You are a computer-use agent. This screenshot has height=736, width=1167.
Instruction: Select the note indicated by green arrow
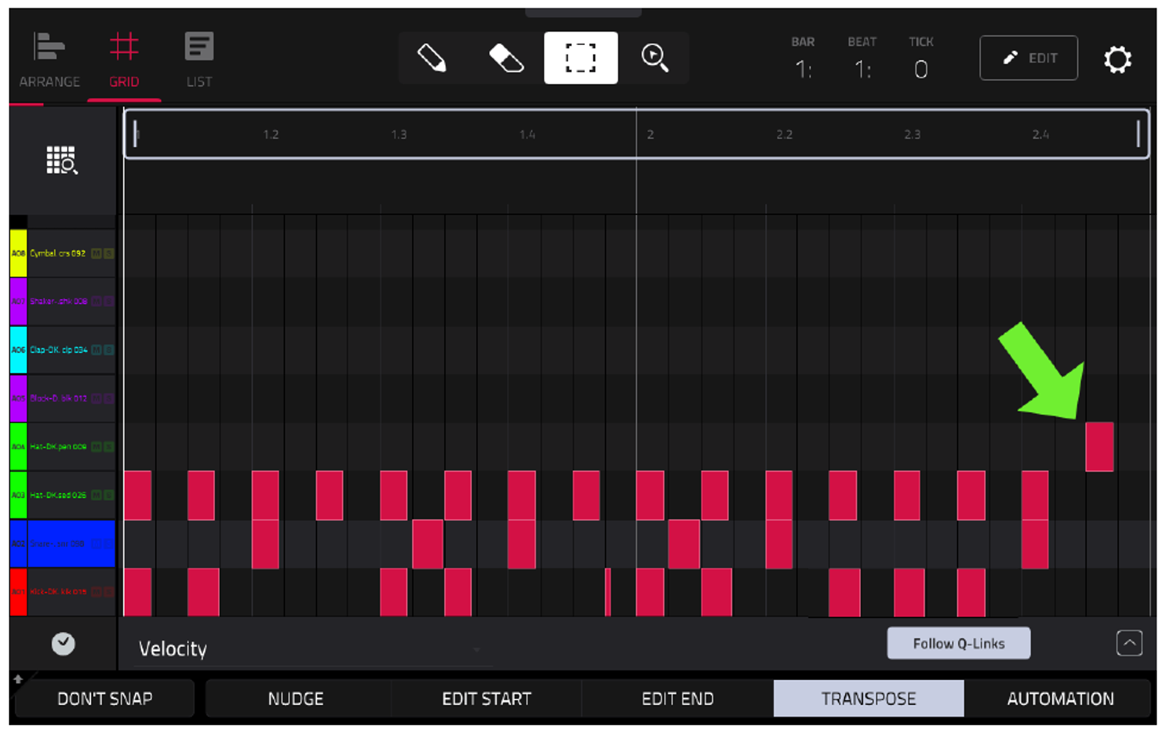tap(1099, 447)
